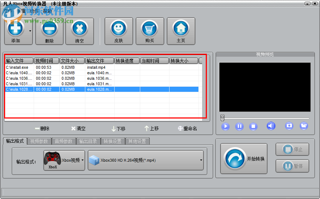Switch to the 视频参数 tab
Viewport: 320px width, 199px height.
(39, 141)
